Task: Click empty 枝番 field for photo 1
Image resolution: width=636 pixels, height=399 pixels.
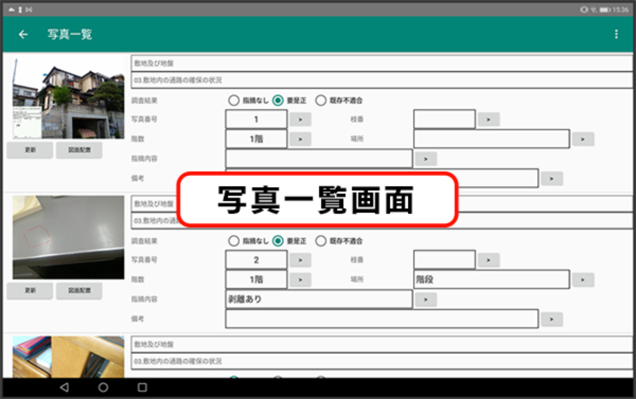Action: click(x=445, y=119)
